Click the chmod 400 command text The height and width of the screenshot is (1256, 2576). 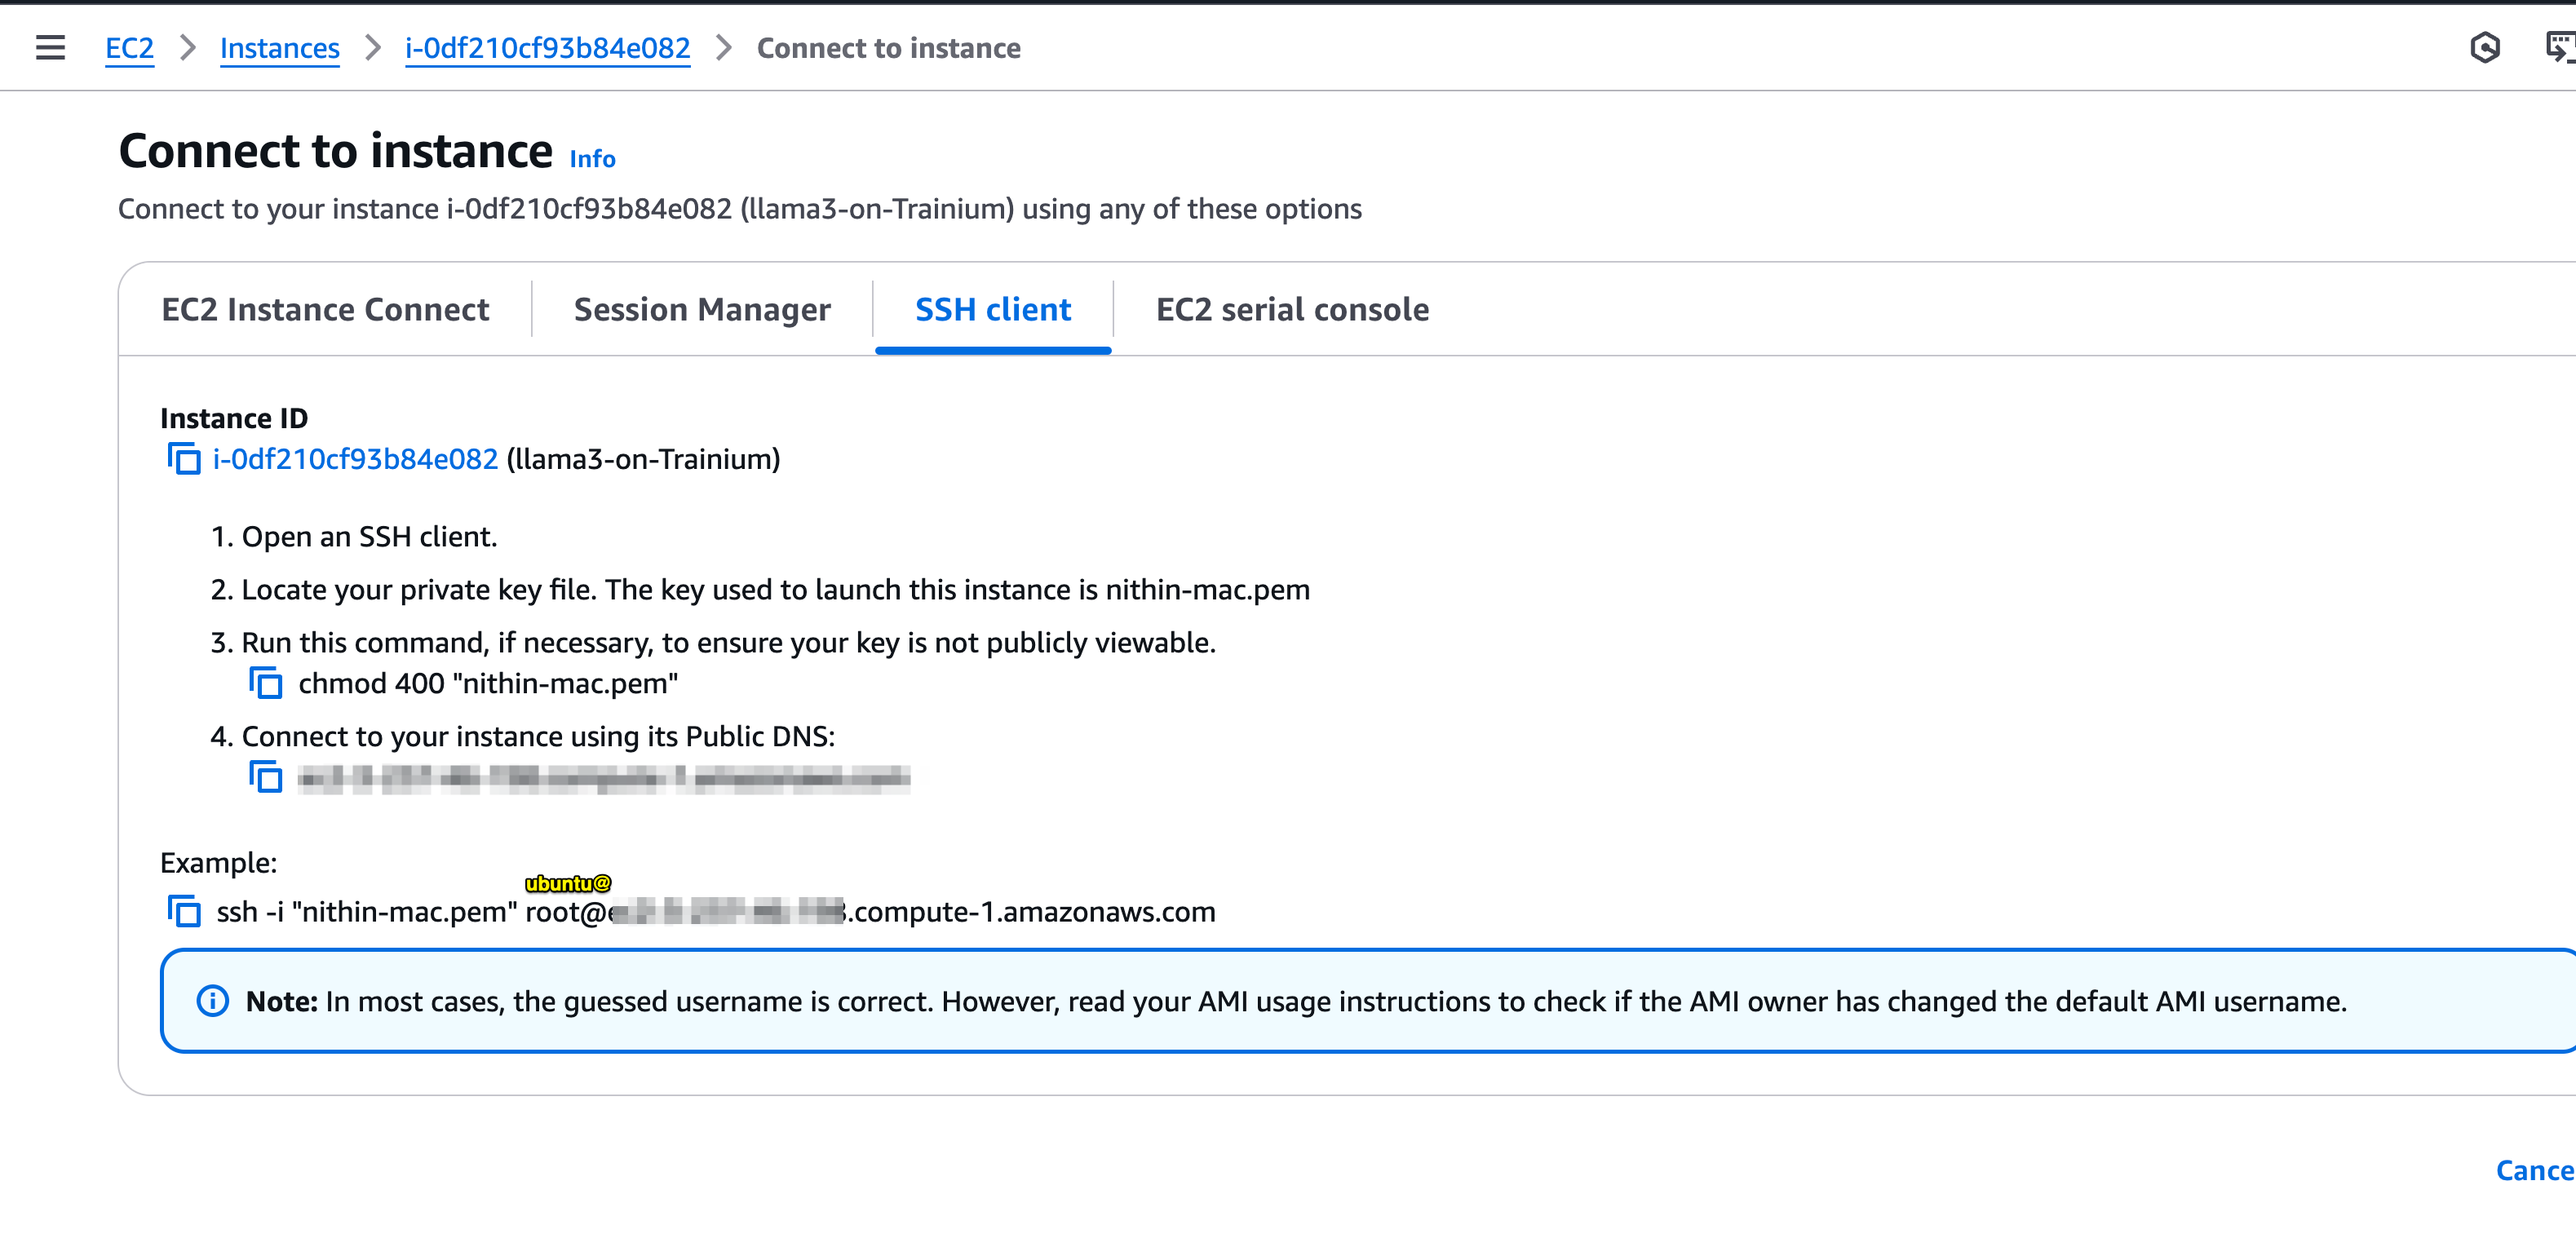click(x=488, y=684)
